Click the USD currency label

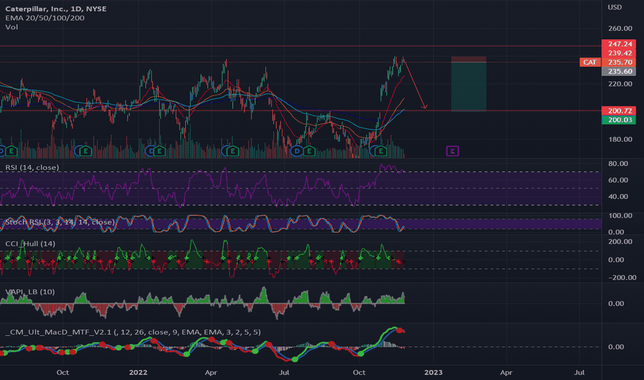coord(615,8)
